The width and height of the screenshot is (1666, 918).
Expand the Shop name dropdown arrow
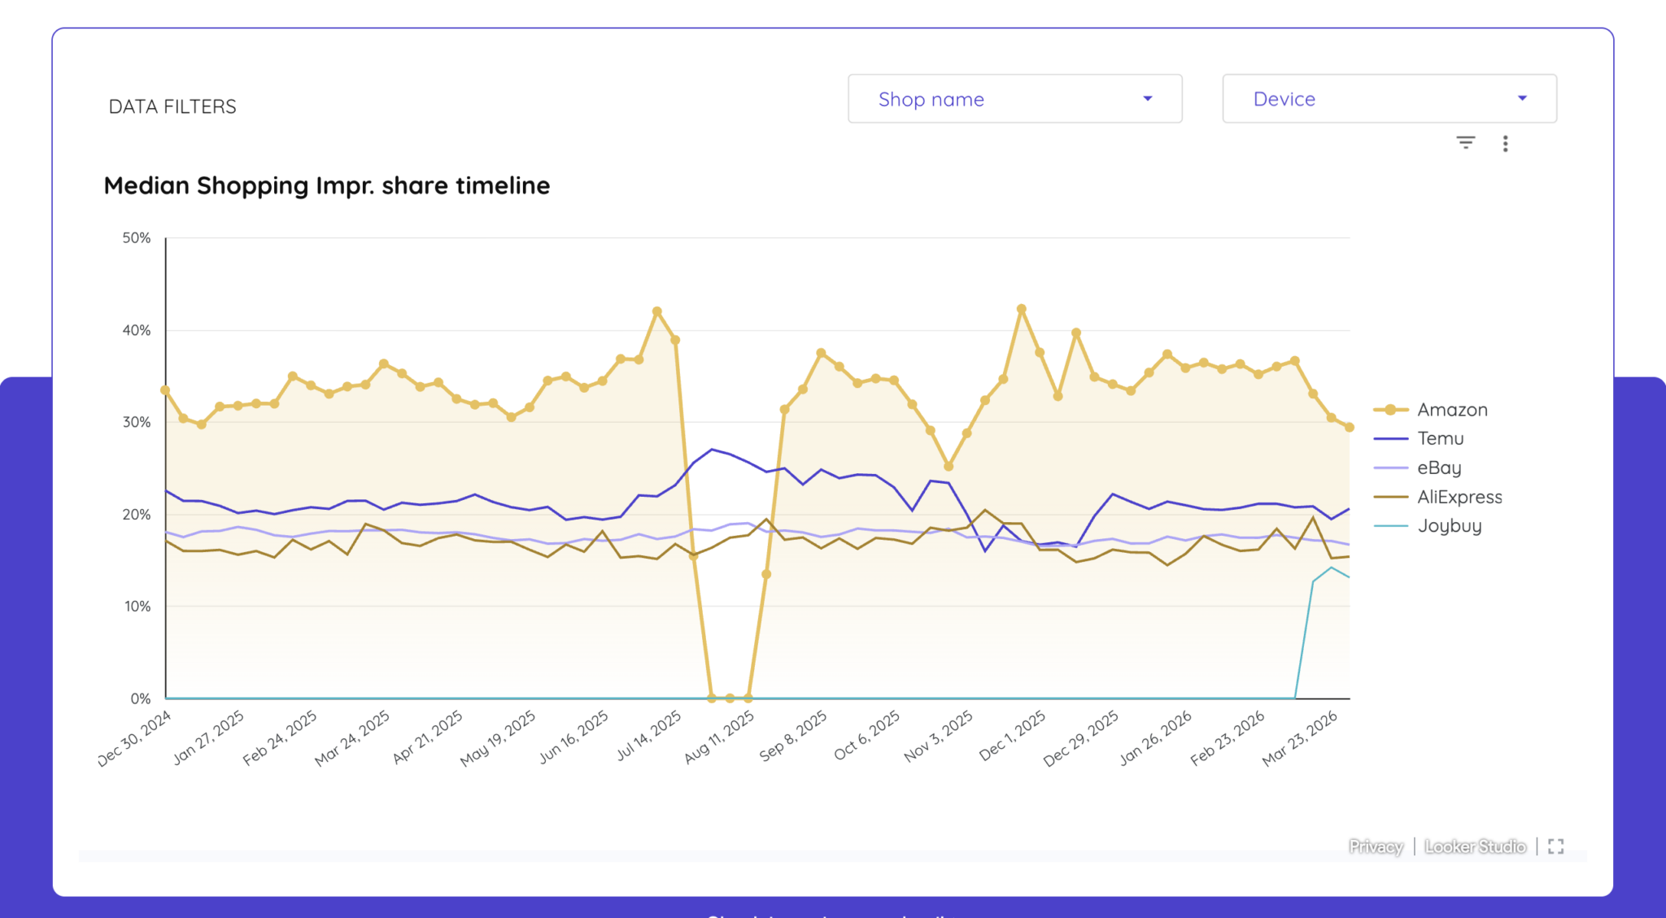[1148, 98]
